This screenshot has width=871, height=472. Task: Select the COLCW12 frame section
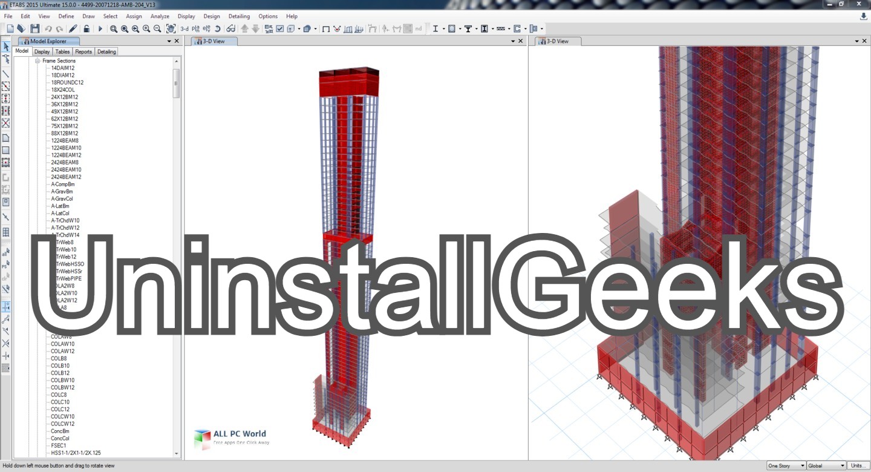coord(63,424)
